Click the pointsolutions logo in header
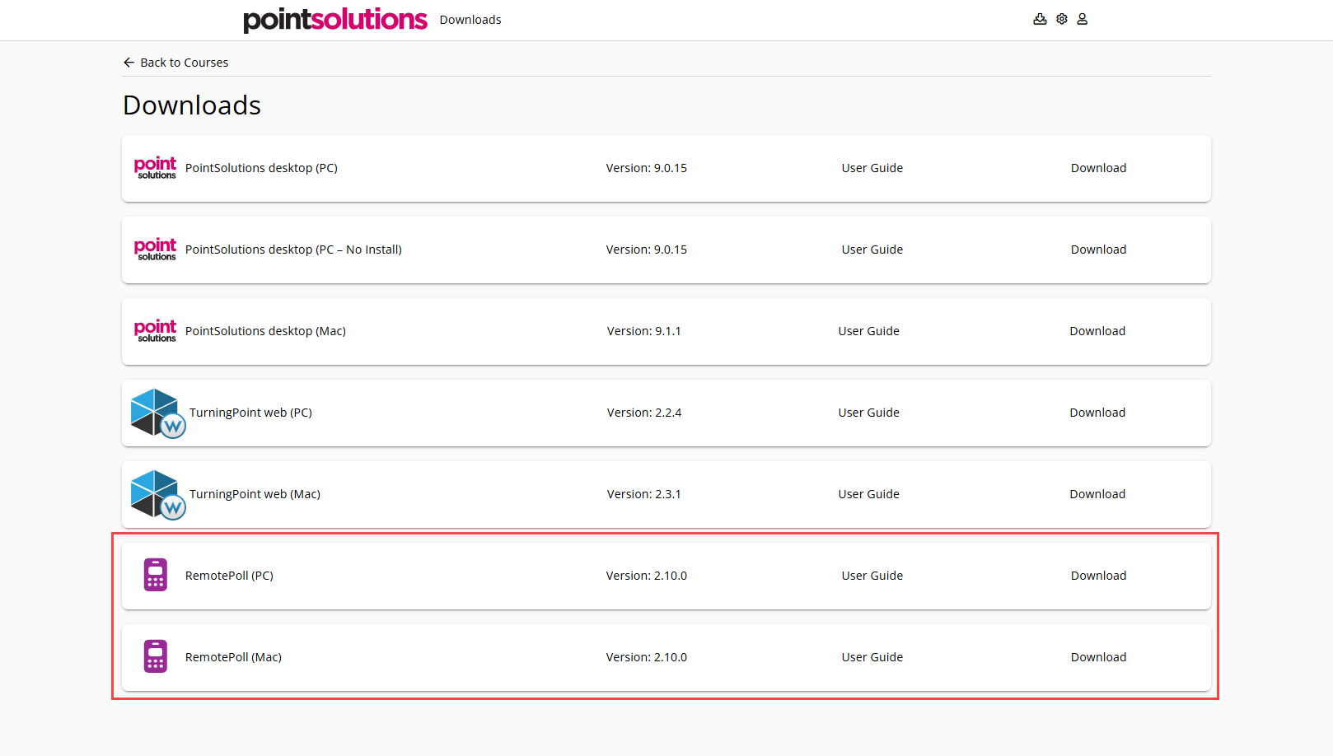 click(335, 20)
